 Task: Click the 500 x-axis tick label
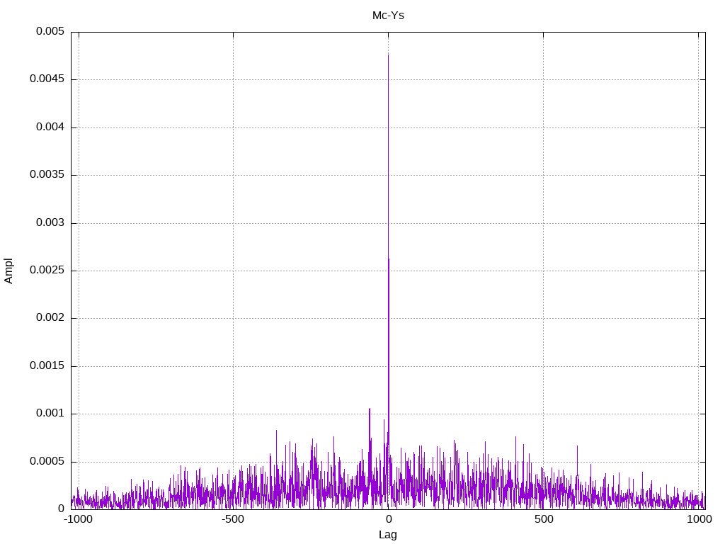543,519
